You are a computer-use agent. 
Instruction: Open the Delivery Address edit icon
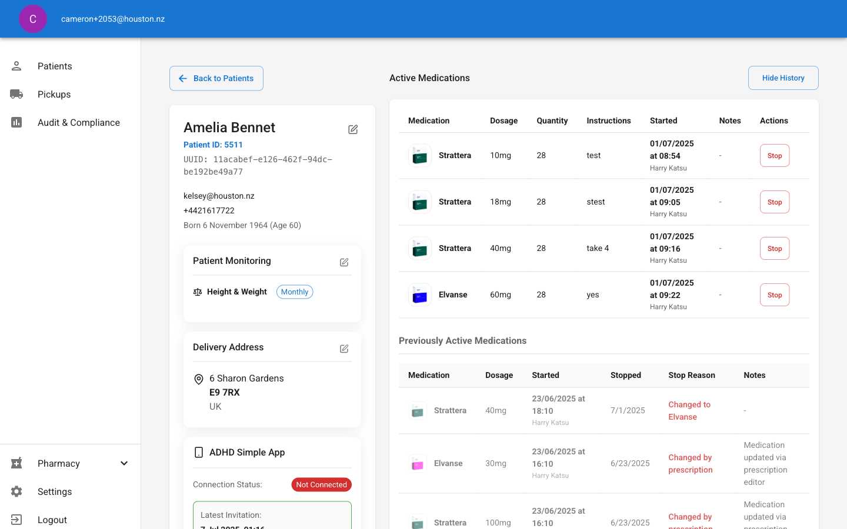(x=344, y=349)
